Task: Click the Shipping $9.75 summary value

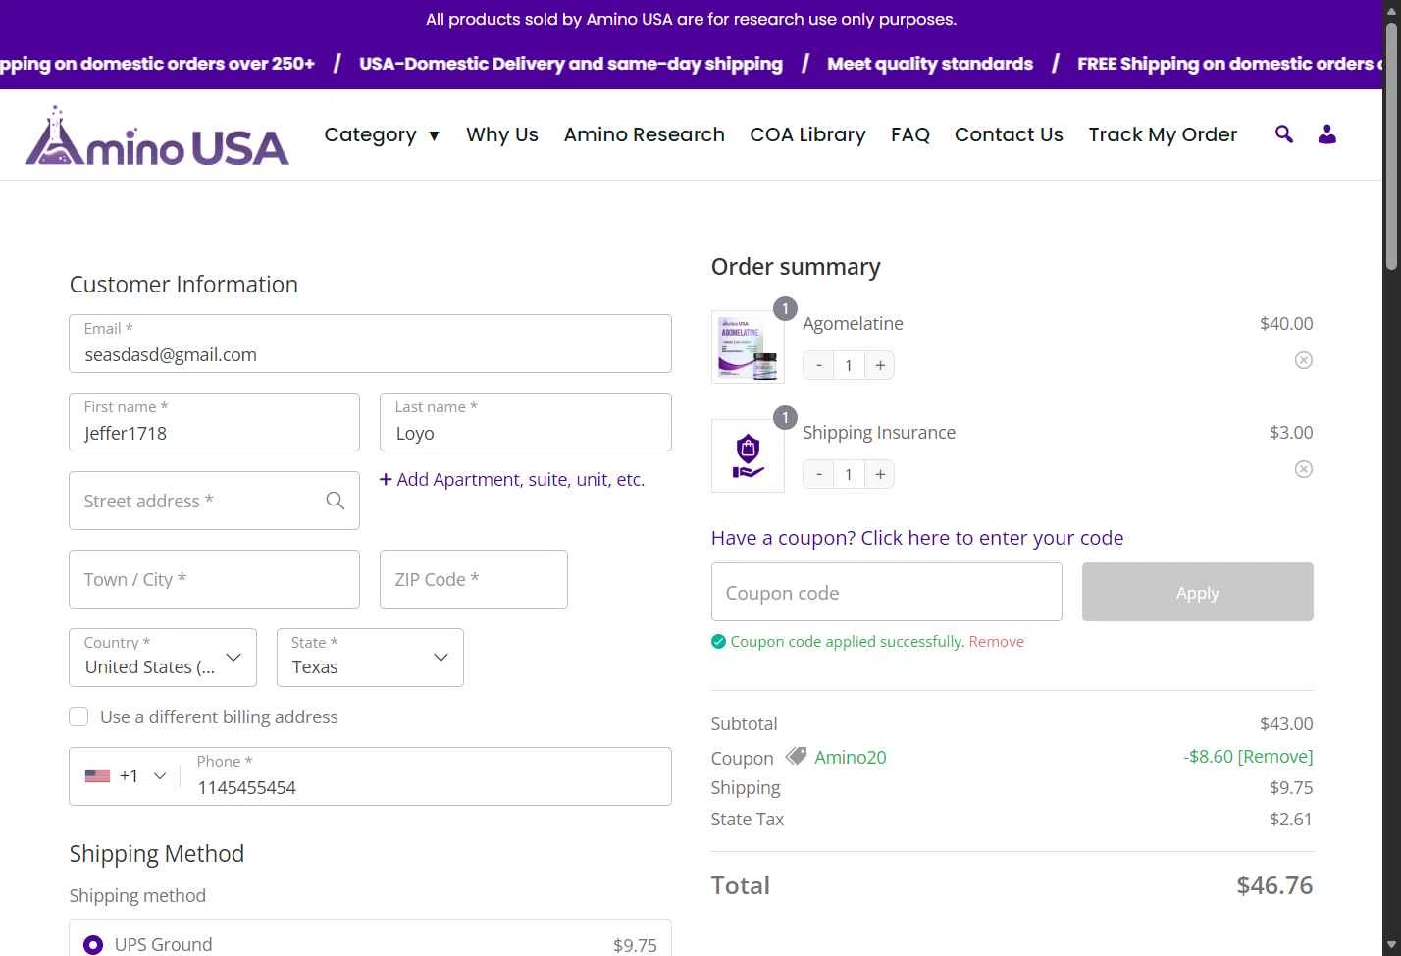Action: coord(1291,787)
